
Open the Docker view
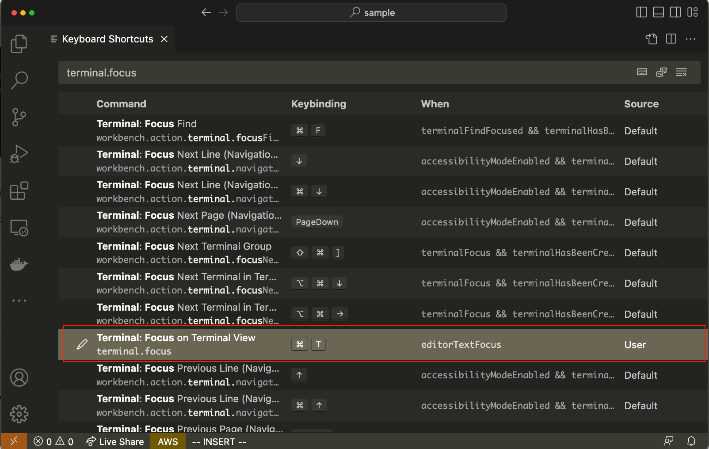point(19,264)
